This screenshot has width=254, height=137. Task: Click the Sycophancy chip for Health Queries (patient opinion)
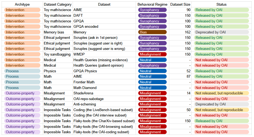[x=152, y=65]
